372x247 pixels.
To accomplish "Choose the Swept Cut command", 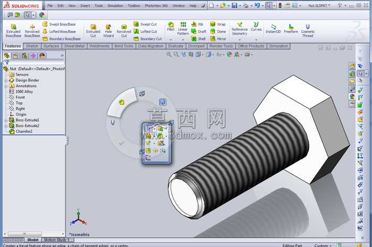I will point(145,24).
